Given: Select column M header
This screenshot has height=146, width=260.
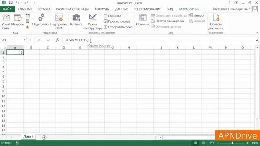Looking at the screenshot, I should pos(210,47).
